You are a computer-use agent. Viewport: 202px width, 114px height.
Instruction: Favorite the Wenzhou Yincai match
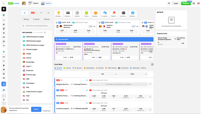click(x=87, y=90)
